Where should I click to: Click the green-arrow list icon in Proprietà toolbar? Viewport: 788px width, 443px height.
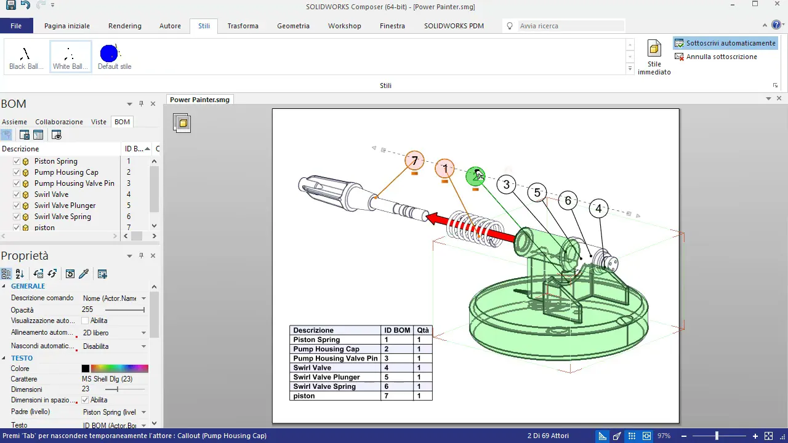click(38, 274)
